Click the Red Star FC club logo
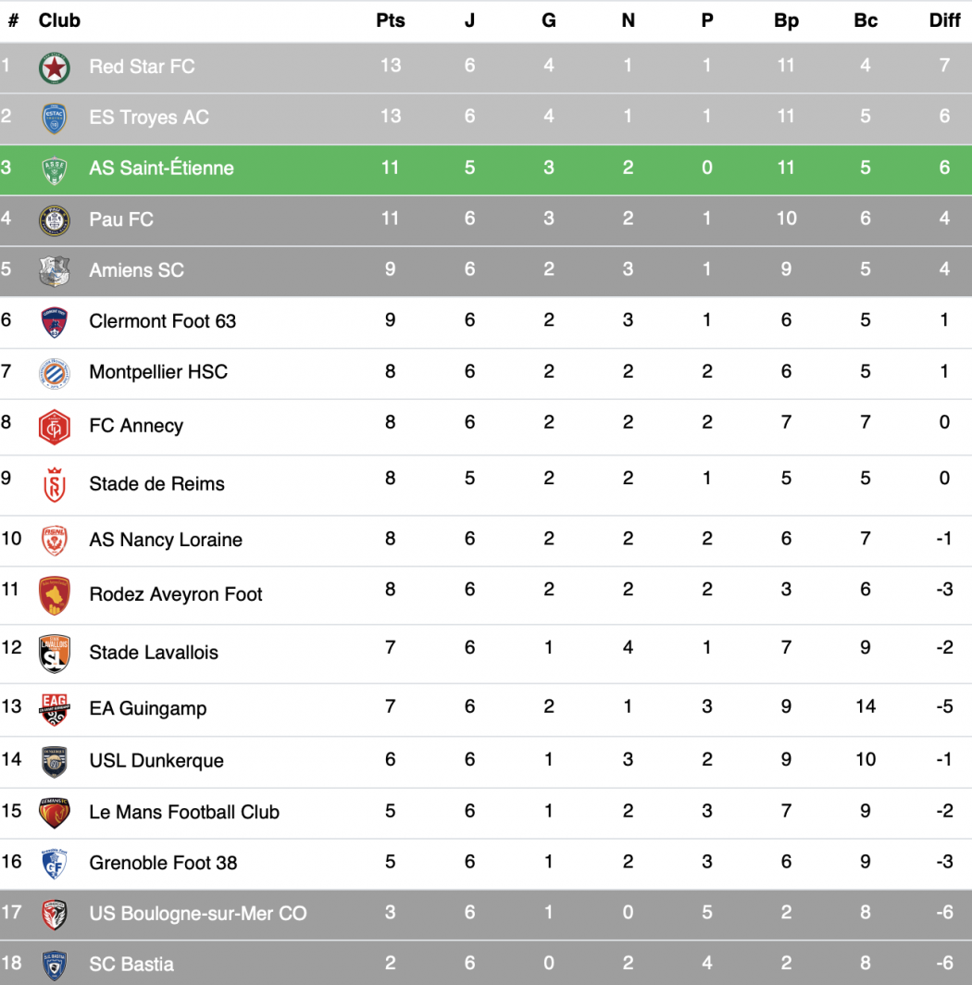Image resolution: width=972 pixels, height=985 pixels. tap(54, 68)
